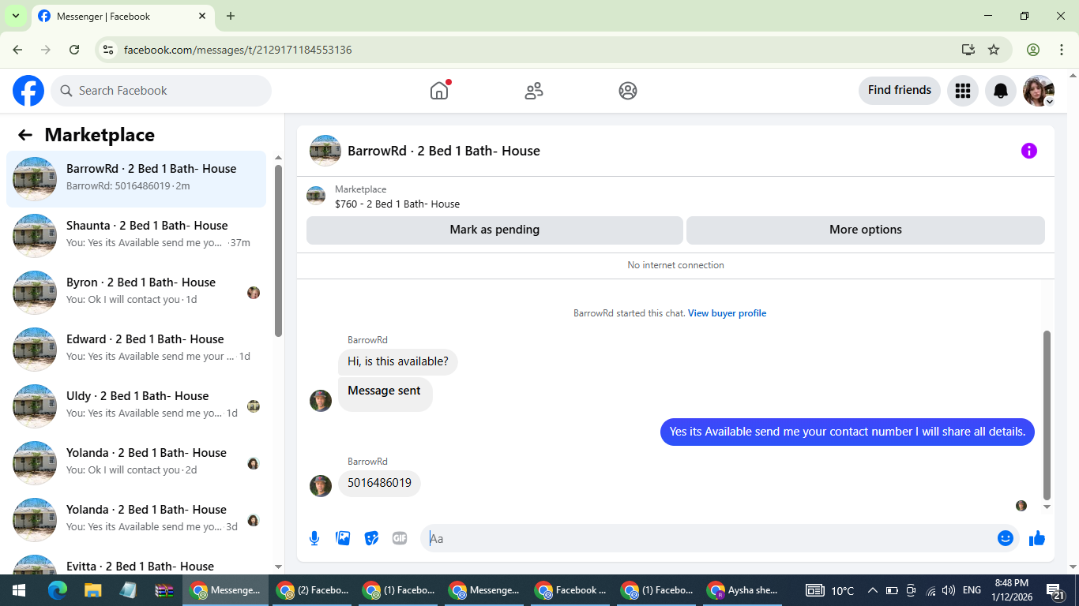The image size is (1079, 606).
Task: Install app icon in address bar
Action: pyautogui.click(x=968, y=50)
